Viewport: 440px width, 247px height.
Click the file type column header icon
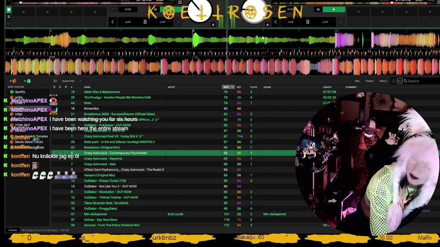pos(60,87)
